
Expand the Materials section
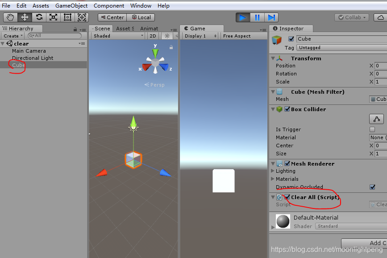[273, 179]
